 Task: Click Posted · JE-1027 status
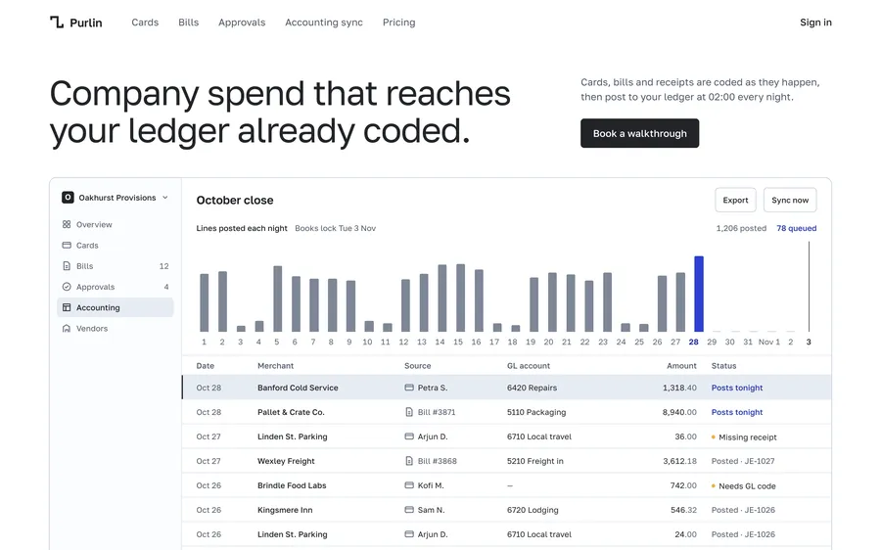coord(743,461)
